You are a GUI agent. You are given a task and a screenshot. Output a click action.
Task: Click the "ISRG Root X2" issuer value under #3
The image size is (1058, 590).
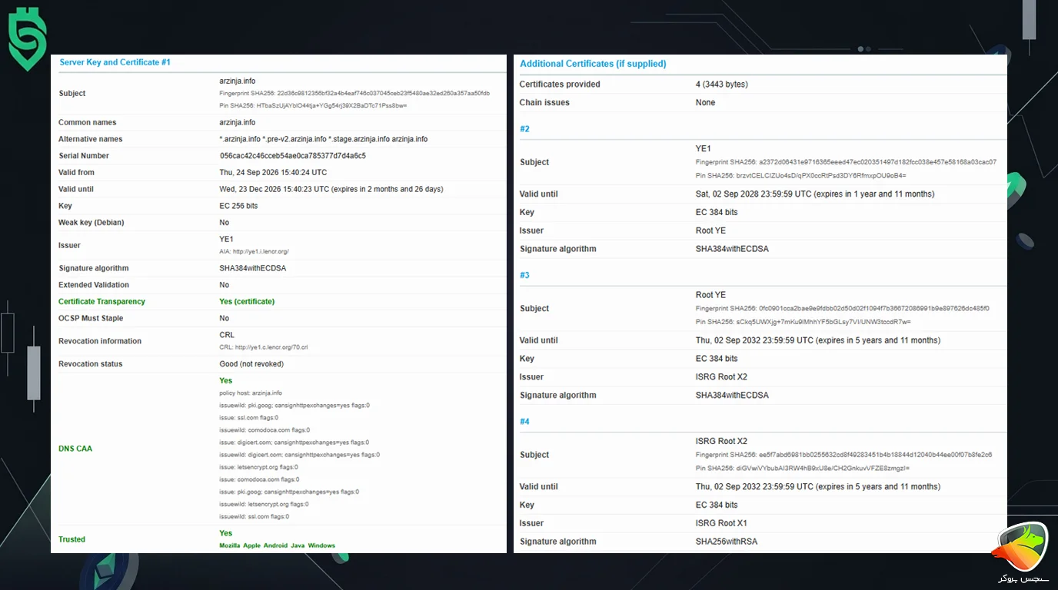tap(721, 377)
